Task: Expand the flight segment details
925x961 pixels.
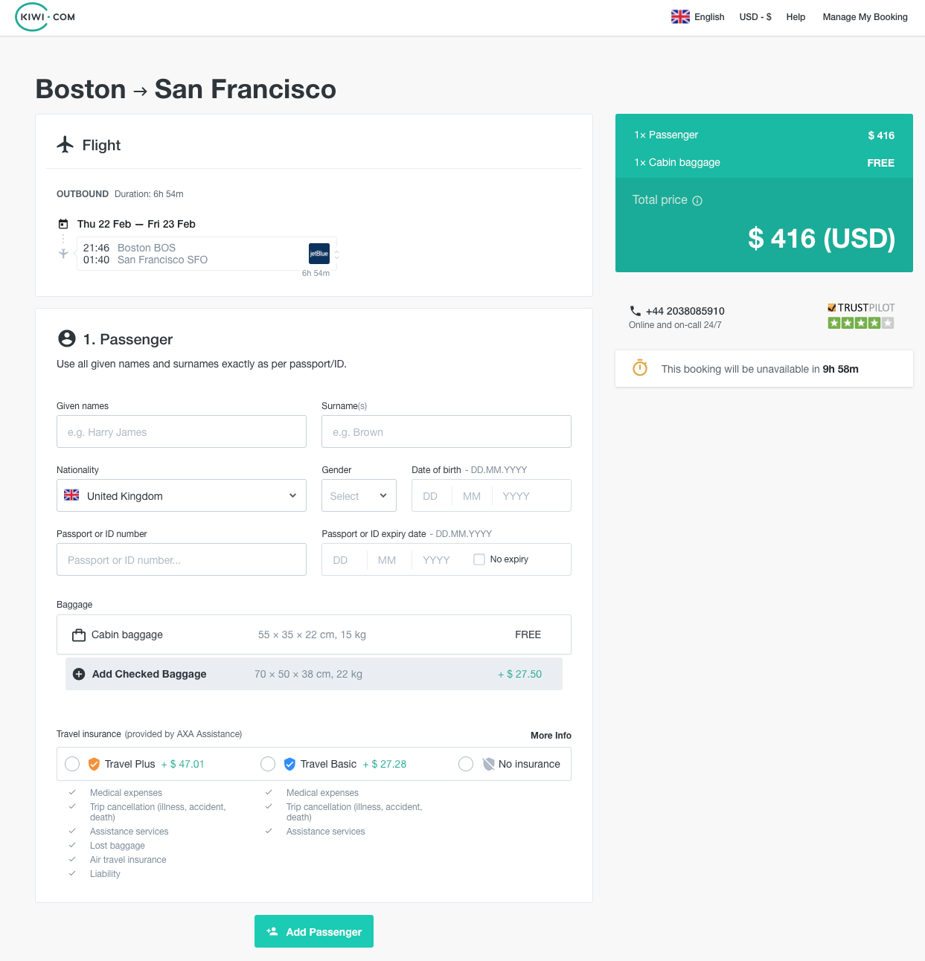Action: tap(336, 254)
